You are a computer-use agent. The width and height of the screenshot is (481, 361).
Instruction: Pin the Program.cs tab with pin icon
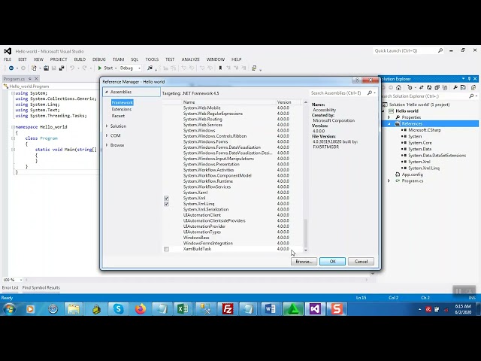30,79
